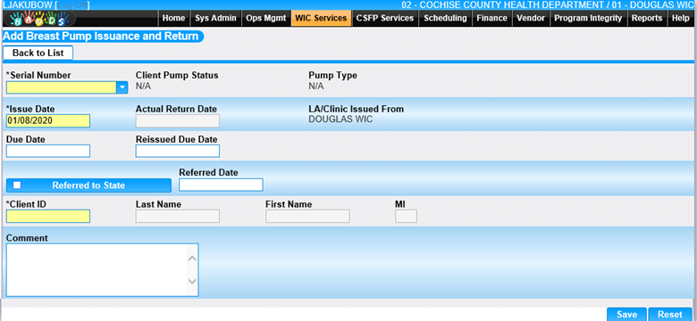Click the Save button
The image size is (697, 321).
[x=626, y=314]
